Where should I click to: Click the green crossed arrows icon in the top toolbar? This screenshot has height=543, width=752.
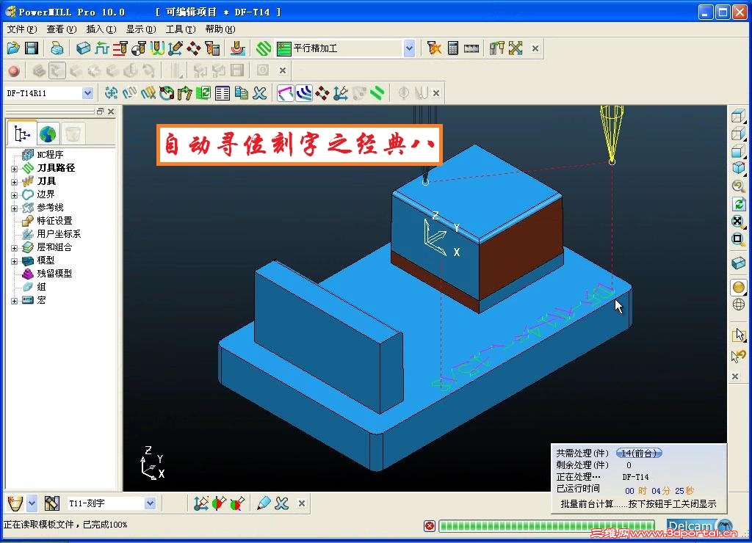(516, 48)
